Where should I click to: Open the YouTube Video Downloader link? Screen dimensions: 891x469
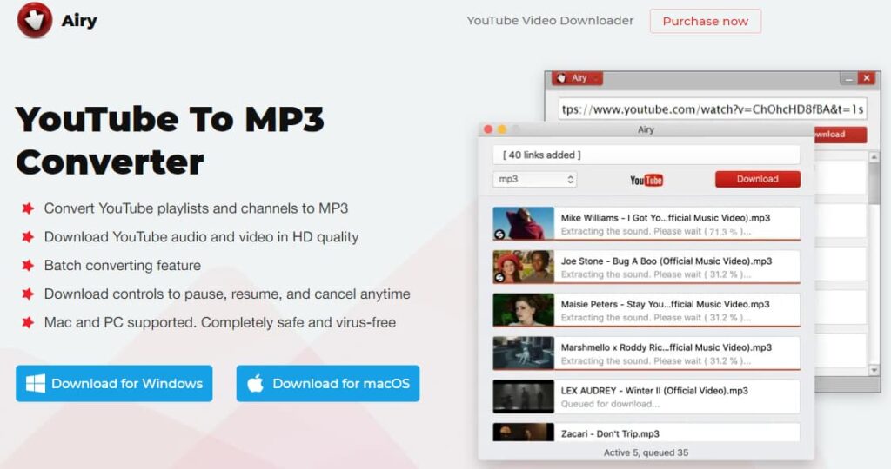point(550,21)
